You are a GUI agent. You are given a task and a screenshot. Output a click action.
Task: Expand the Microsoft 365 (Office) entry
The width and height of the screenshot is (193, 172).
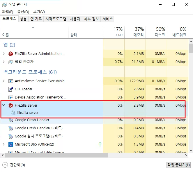pyautogui.click(x=3, y=144)
